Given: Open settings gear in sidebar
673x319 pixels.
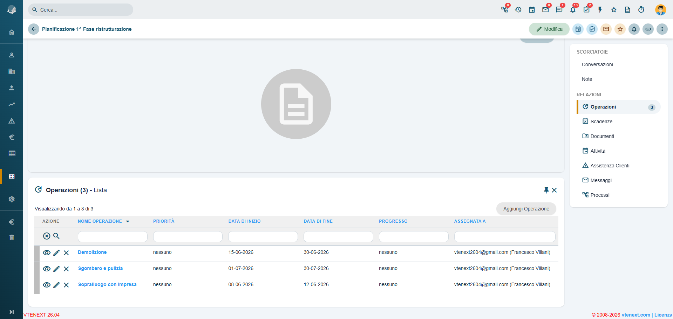Looking at the screenshot, I should point(12,199).
